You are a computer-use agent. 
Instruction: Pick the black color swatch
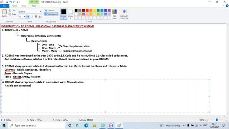click(76, 10)
